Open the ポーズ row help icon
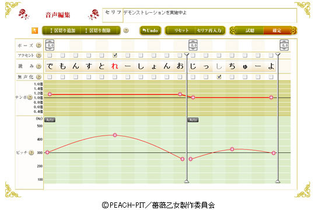 click(x=38, y=45)
